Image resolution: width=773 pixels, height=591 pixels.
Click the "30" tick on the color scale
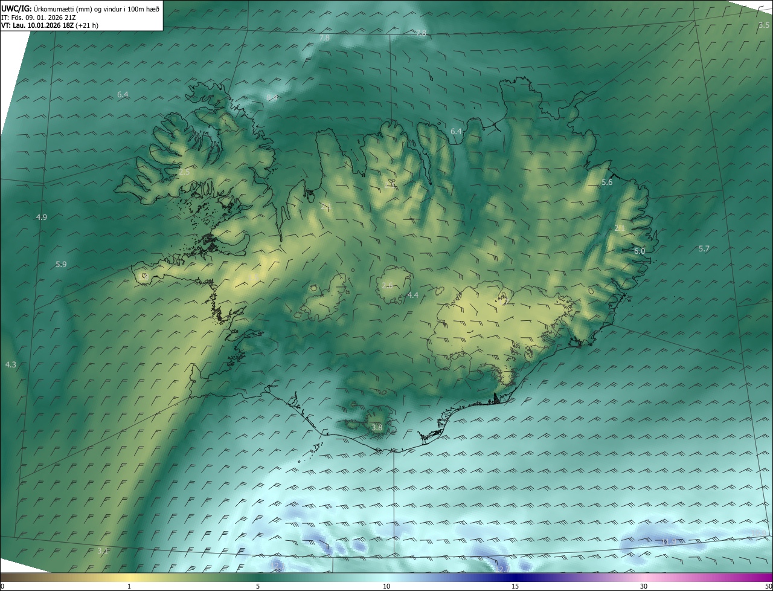click(x=644, y=586)
